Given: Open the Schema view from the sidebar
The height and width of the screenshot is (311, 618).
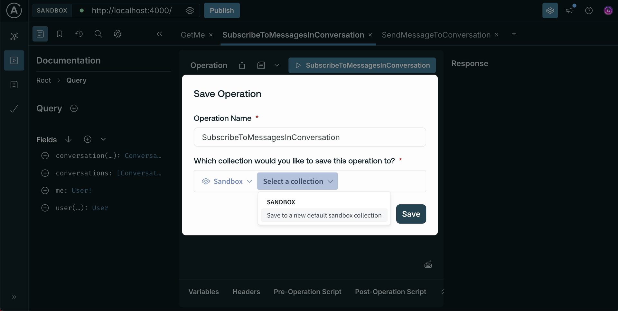Looking at the screenshot, I should pos(14,36).
